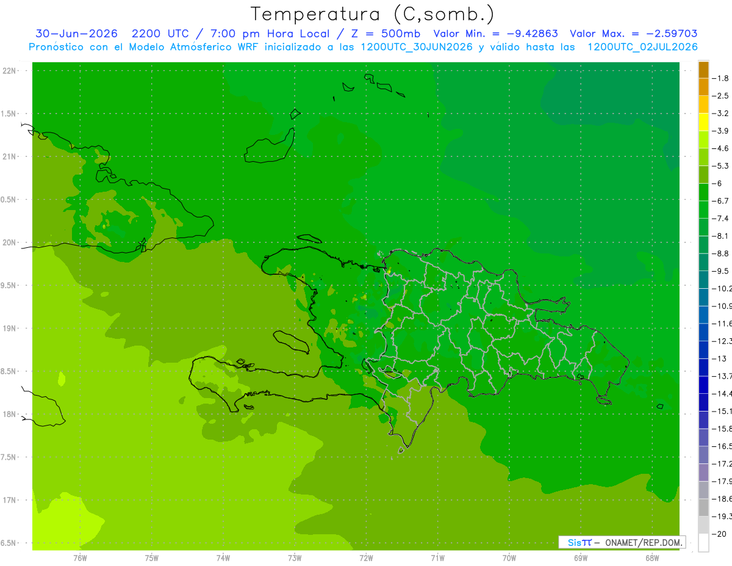Click the "-3.9" colorbar value
The image size is (732, 566).
tap(722, 131)
